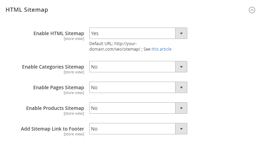Click the HTML Sitemap section heading
Image resolution: width=259 pixels, height=144 pixels.
(27, 10)
